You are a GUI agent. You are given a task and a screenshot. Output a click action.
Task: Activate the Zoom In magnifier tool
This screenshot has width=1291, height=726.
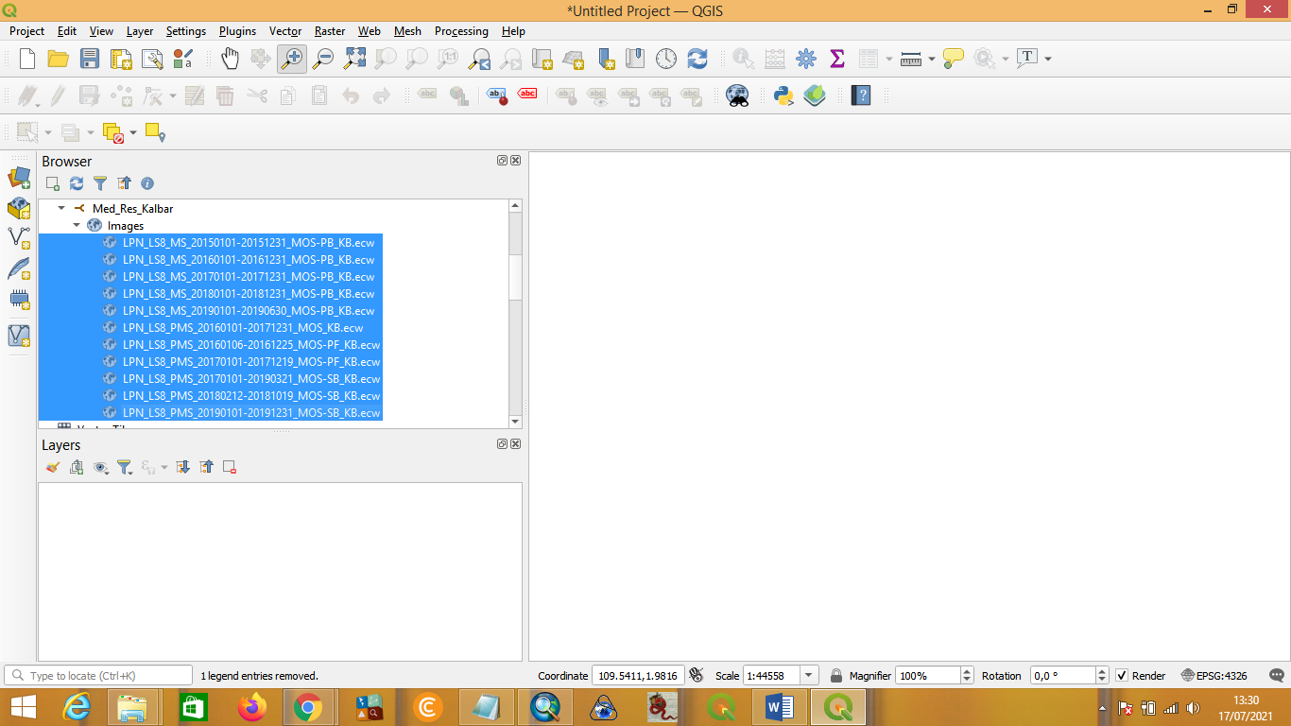click(292, 59)
